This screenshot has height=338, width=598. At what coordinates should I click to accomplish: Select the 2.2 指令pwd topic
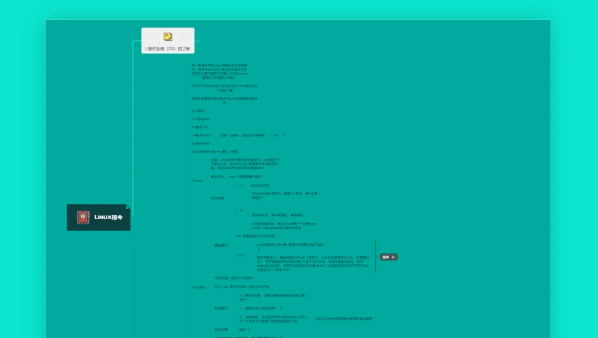pos(201,119)
